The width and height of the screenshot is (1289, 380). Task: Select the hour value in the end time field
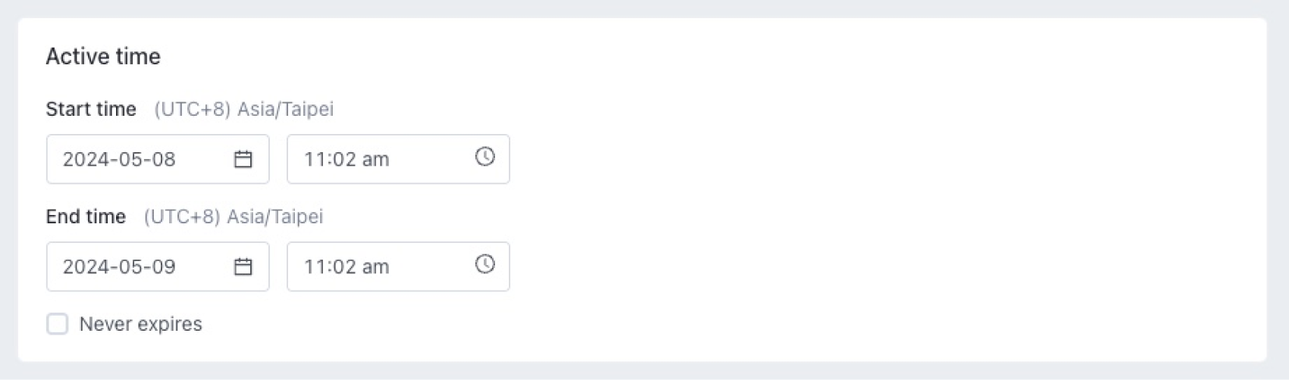(313, 267)
